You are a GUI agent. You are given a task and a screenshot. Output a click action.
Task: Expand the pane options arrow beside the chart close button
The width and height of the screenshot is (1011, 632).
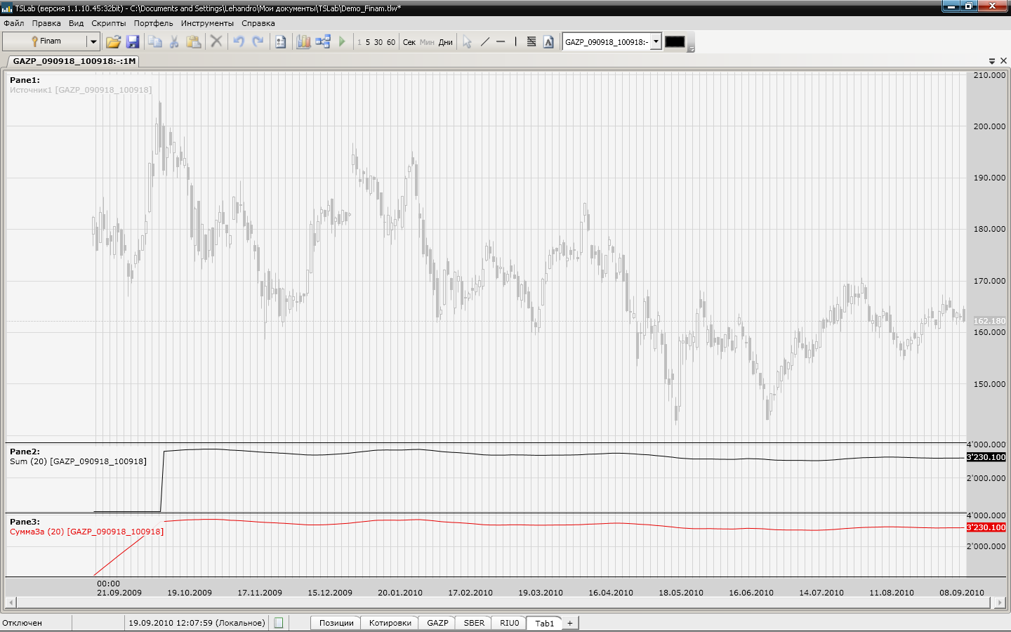coord(992,61)
